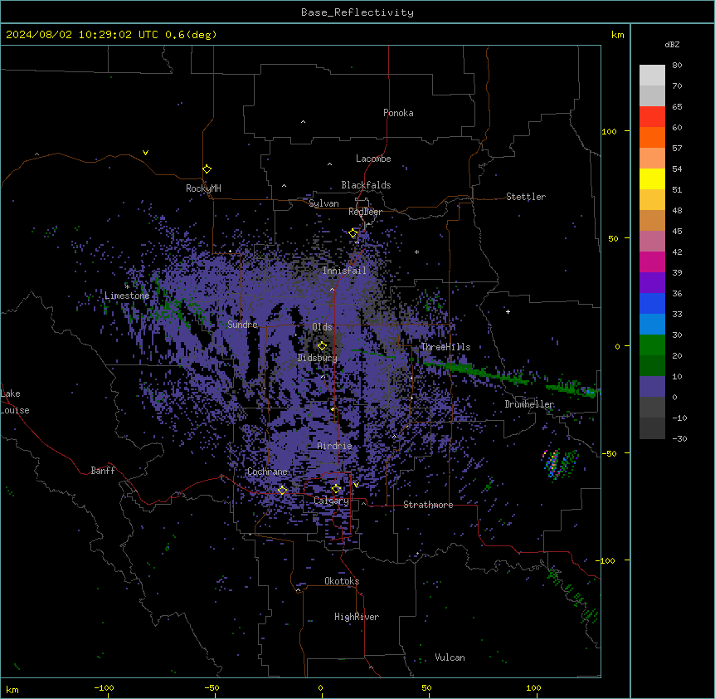
Task: Click the bottom axis 50 km tick label
Action: click(426, 688)
